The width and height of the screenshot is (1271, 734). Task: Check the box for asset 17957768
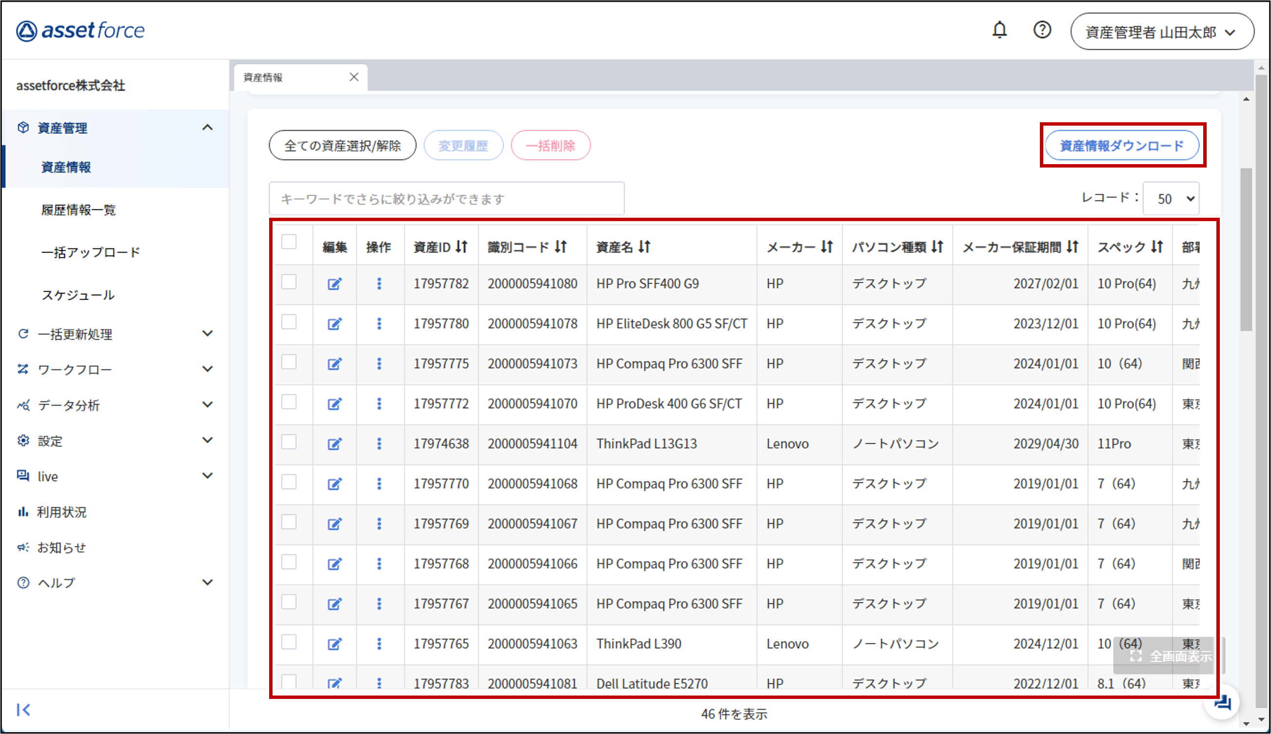coord(289,562)
